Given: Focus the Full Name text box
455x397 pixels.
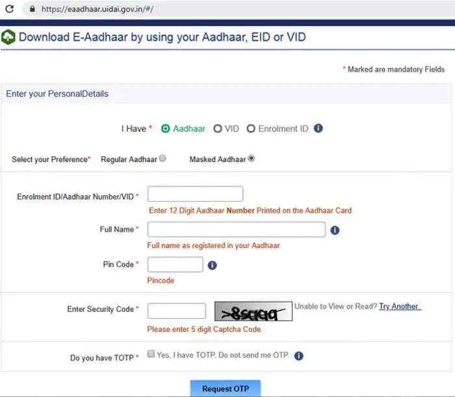Looking at the screenshot, I should [x=236, y=230].
